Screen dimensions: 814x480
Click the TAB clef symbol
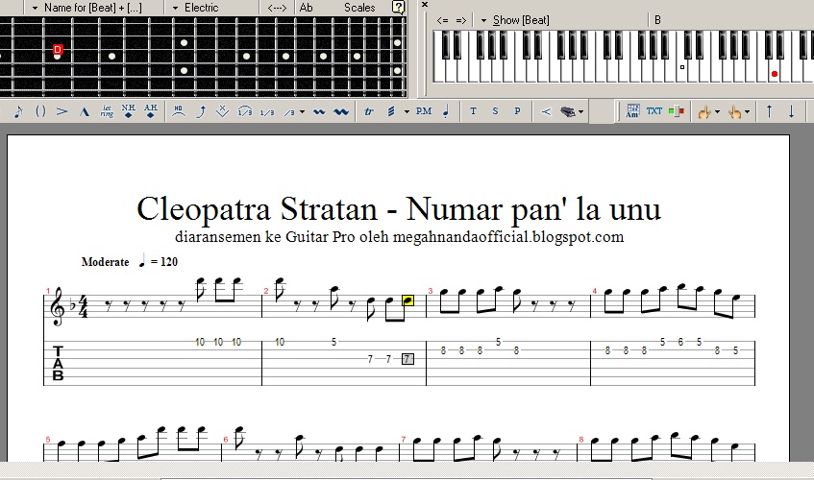(58, 363)
